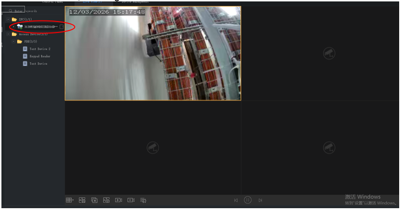Pause all live view camera icon
This screenshot has height=212, width=403.
[x=131, y=200]
